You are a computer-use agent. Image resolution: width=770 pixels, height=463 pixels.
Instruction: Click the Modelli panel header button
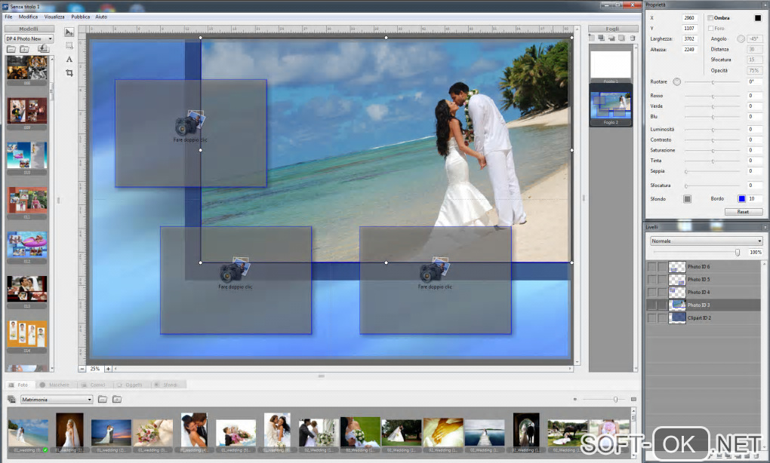coord(29,29)
